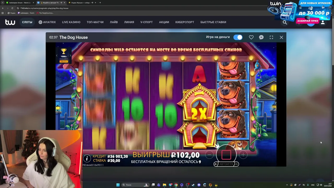Show hidden system tray icons
The width and height of the screenshot is (334, 188).
(x=287, y=185)
